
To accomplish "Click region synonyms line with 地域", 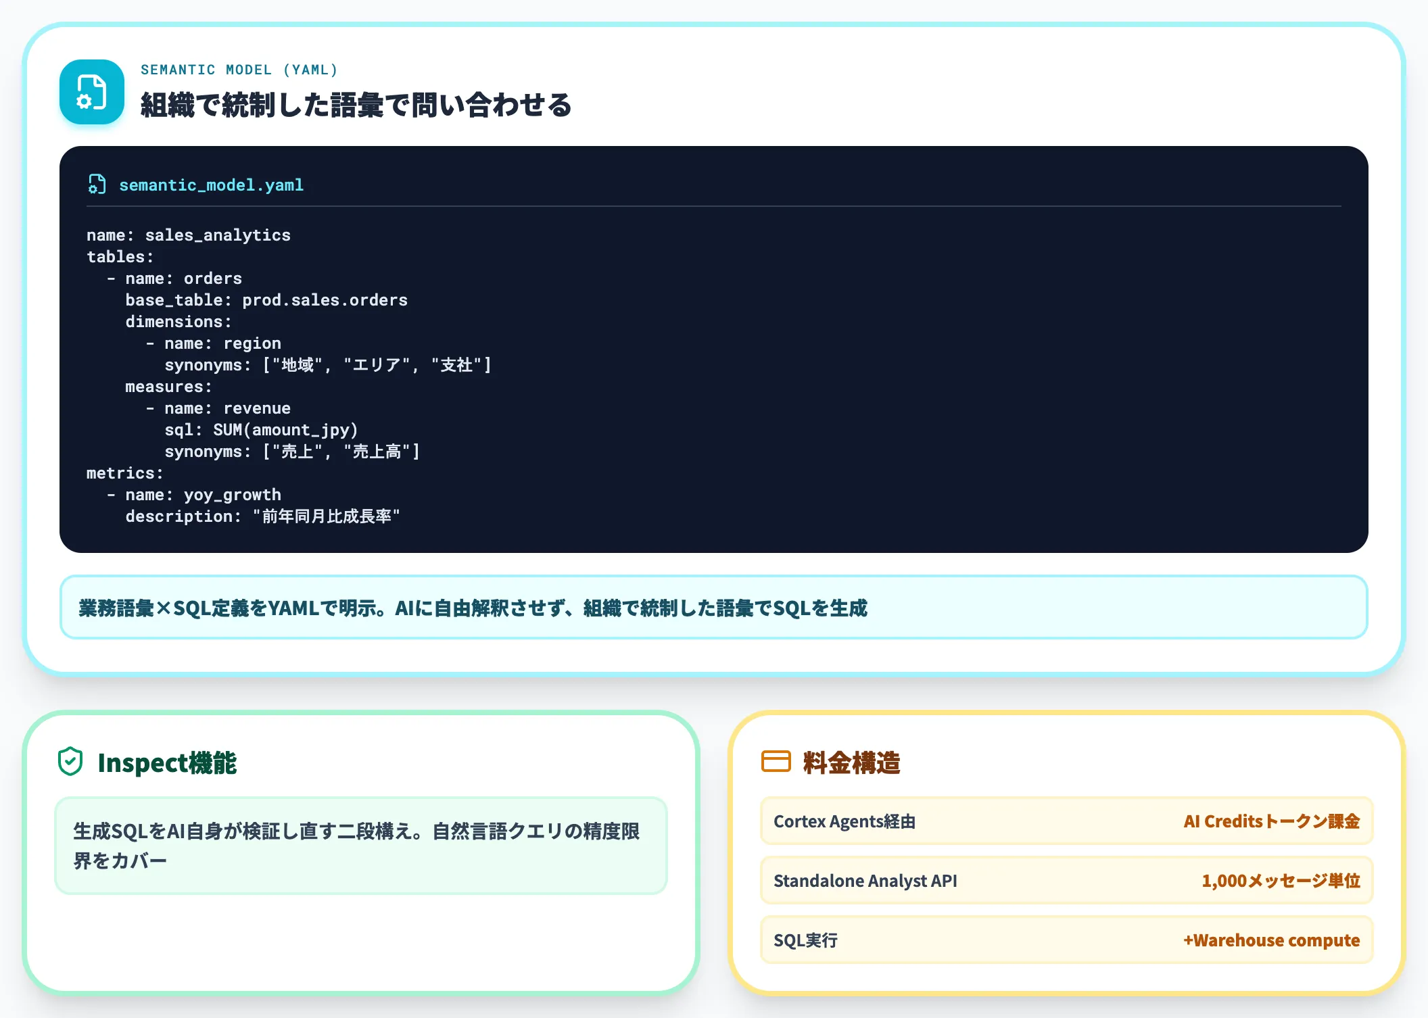I will [x=328, y=364].
